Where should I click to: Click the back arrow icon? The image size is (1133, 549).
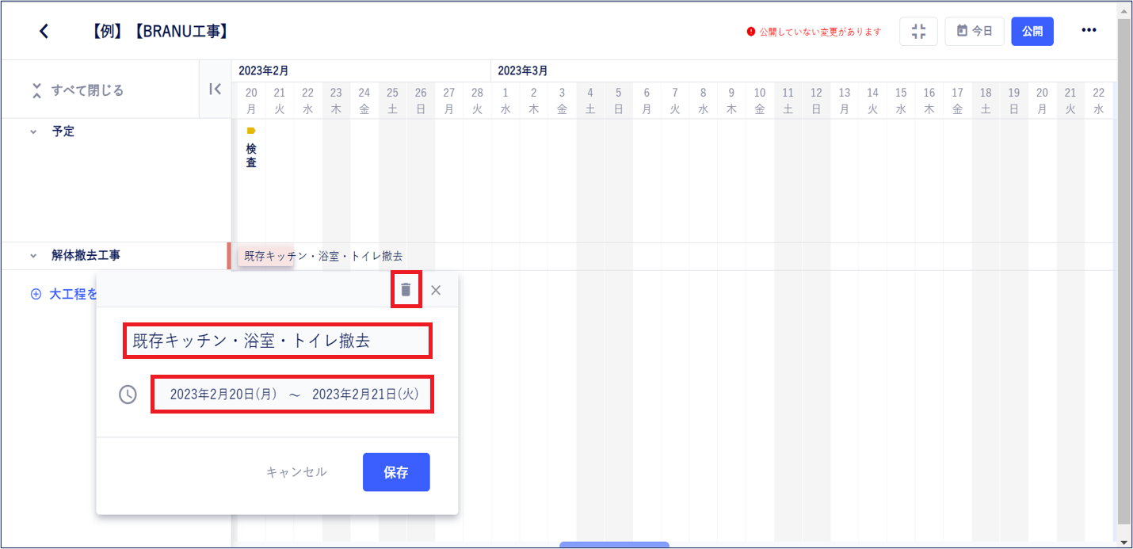[44, 31]
